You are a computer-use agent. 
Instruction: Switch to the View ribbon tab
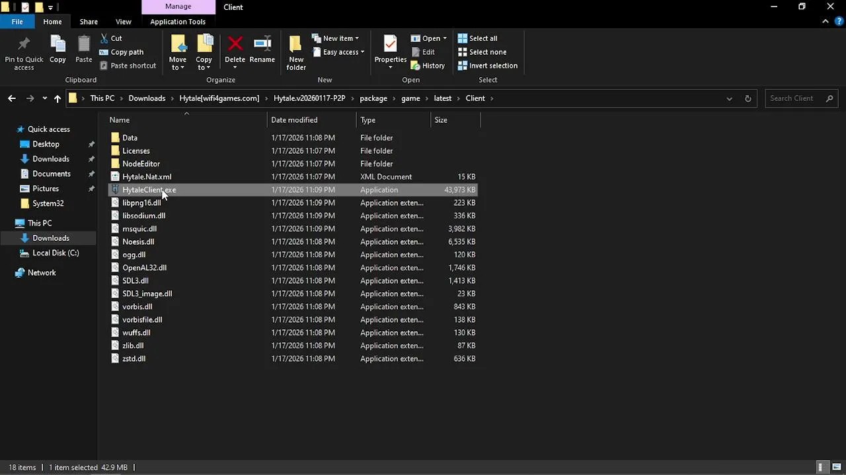[x=124, y=22]
